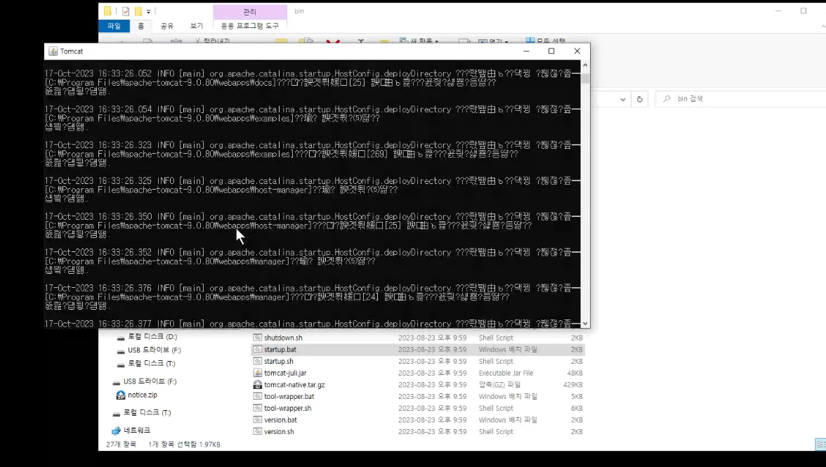Viewport: 826px width, 467px height.
Task: Click the drive icon beside 로컬 디스크 (D:)
Action: [121, 337]
